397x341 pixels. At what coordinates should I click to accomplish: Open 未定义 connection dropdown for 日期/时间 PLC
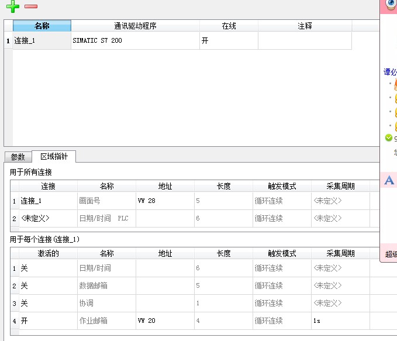[x=48, y=219]
